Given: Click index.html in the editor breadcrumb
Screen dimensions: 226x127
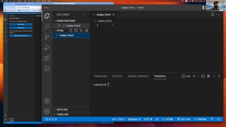Looking at the screenshot, I should coord(105,21).
